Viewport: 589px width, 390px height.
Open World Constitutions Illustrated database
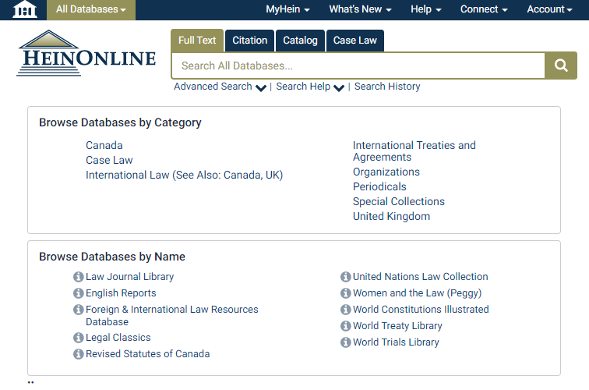421,310
